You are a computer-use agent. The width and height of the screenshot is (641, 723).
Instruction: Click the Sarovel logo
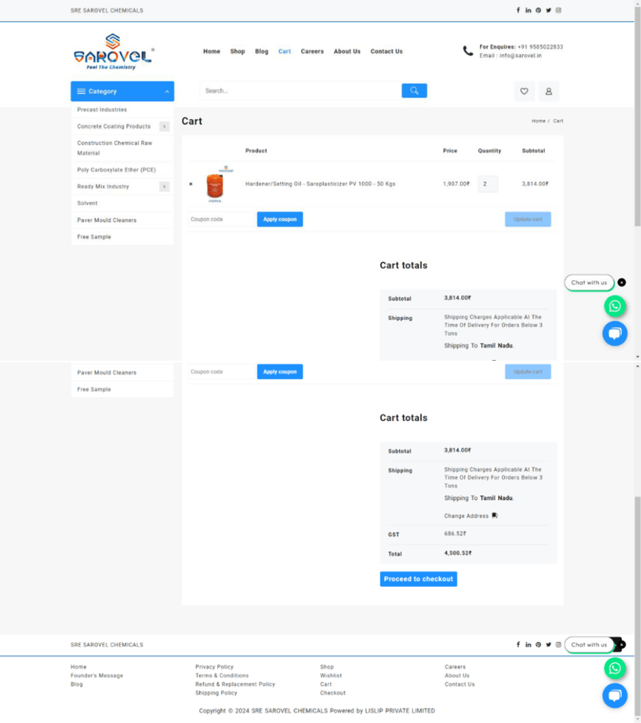point(114,52)
